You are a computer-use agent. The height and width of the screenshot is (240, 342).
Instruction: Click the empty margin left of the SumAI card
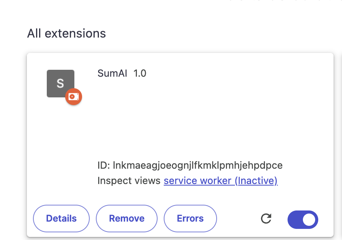pyautogui.click(x=13, y=146)
